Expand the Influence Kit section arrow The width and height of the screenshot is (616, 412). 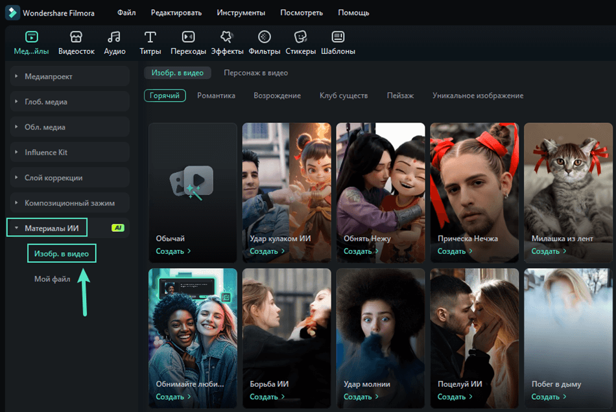[16, 152]
